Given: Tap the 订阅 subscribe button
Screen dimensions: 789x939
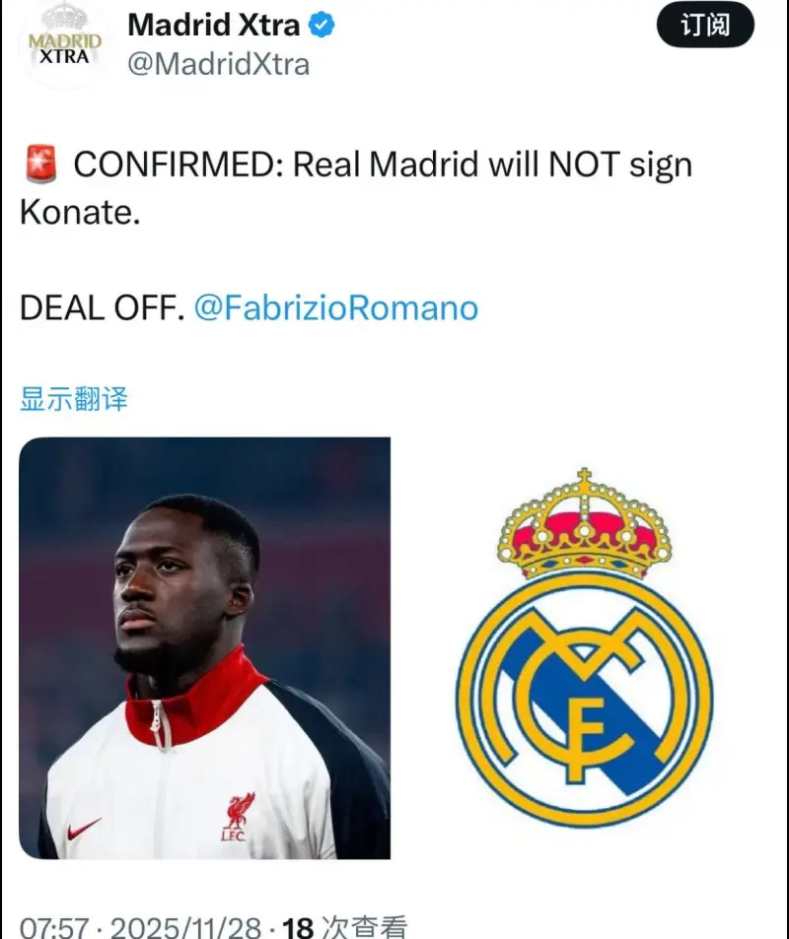Looking at the screenshot, I should point(706,26).
